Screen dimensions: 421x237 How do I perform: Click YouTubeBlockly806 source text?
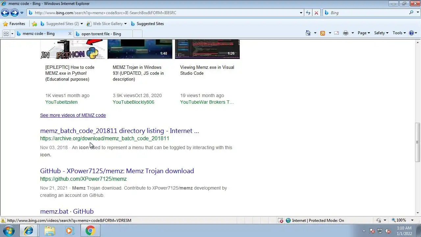click(134, 102)
